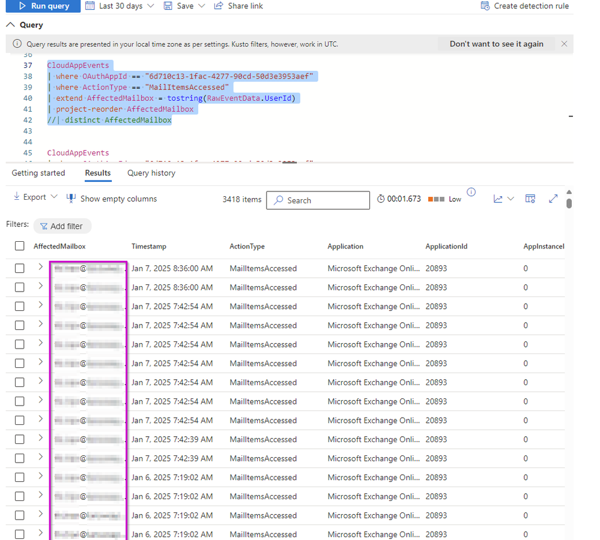Image resolution: width=600 pixels, height=540 pixels.
Task: Select the Results tab
Action: coord(98,173)
